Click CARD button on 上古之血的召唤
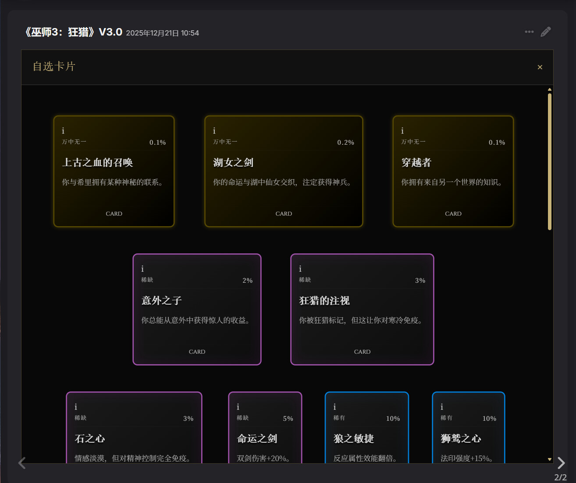 [114, 214]
